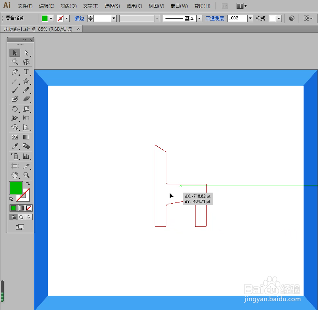Select the Pencil tool
This screenshot has height=310, width=318.
(x=26, y=90)
